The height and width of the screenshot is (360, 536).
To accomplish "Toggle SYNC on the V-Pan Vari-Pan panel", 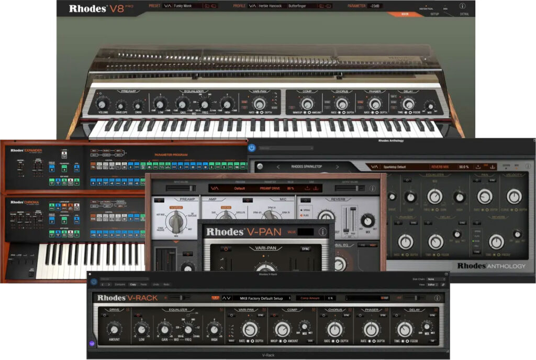I will coord(305,249).
